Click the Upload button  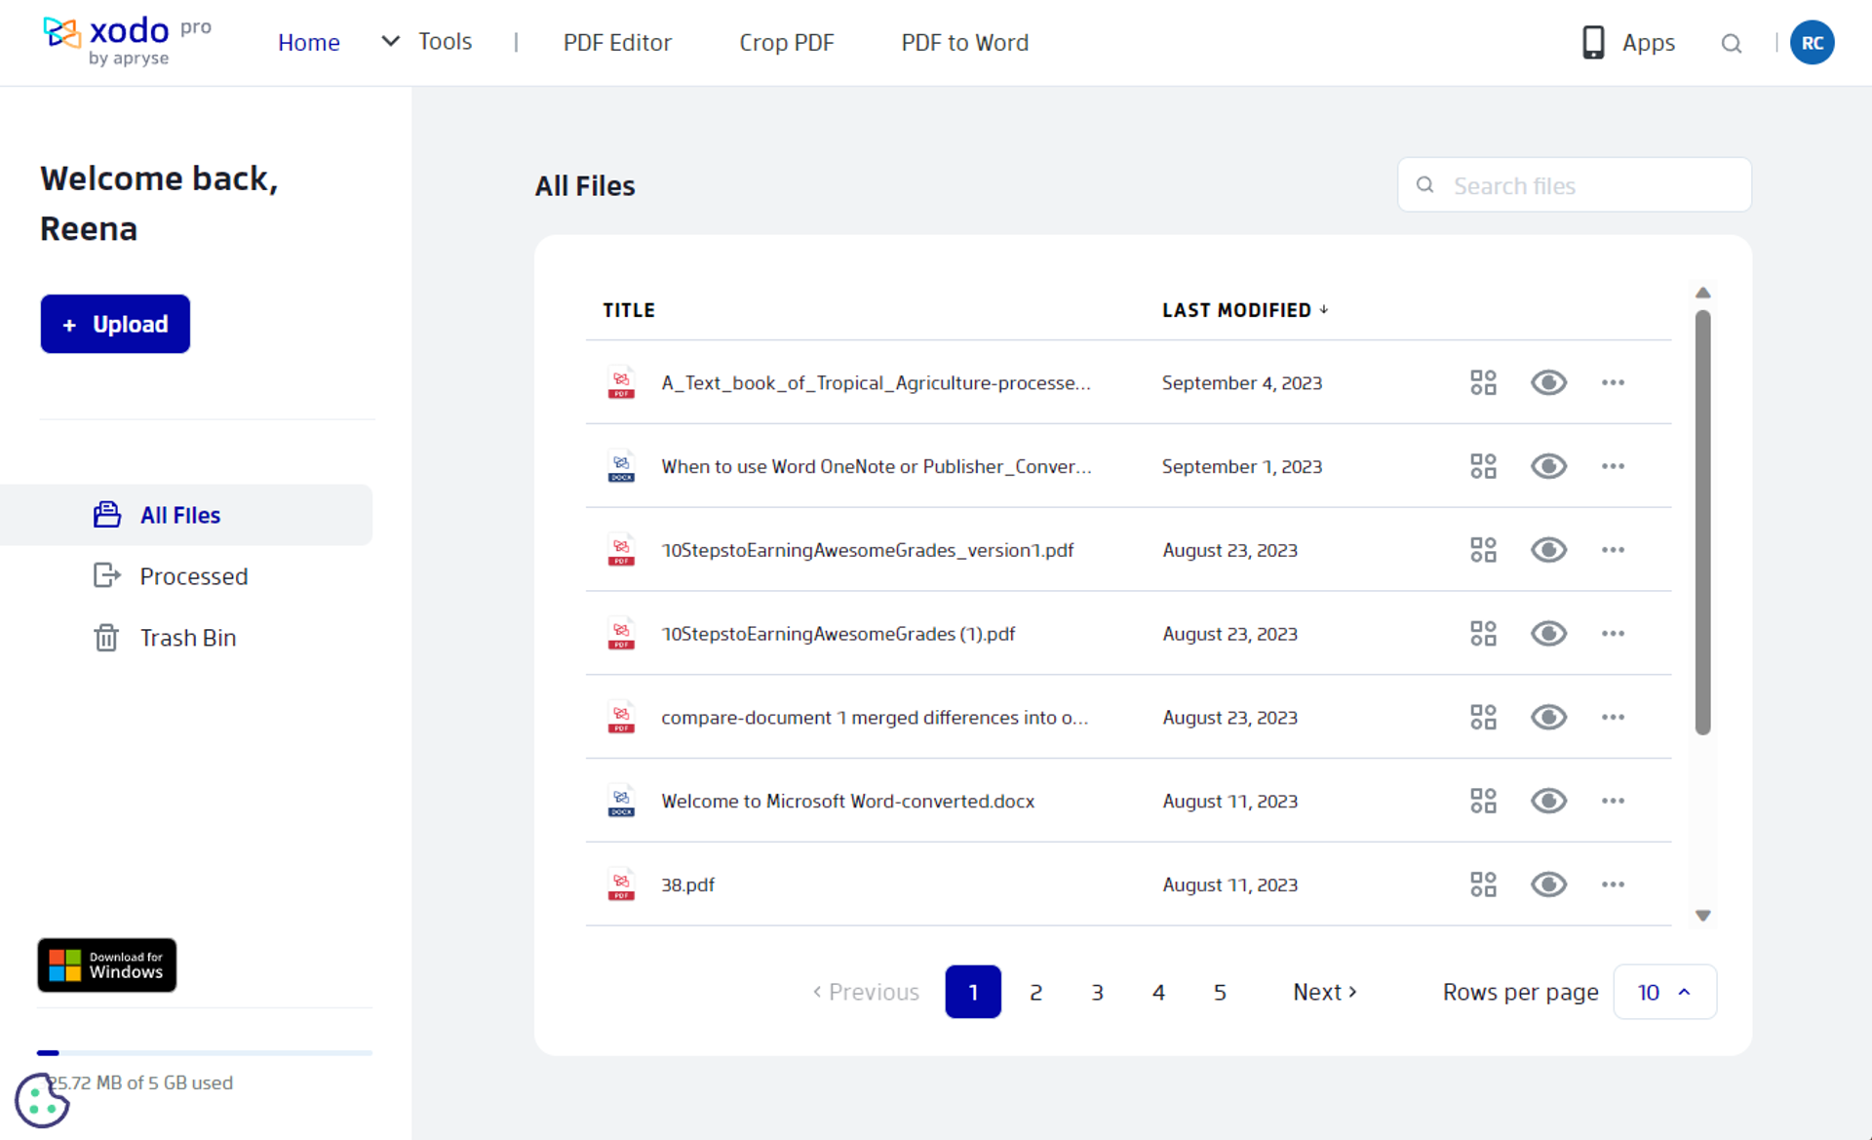click(x=115, y=324)
